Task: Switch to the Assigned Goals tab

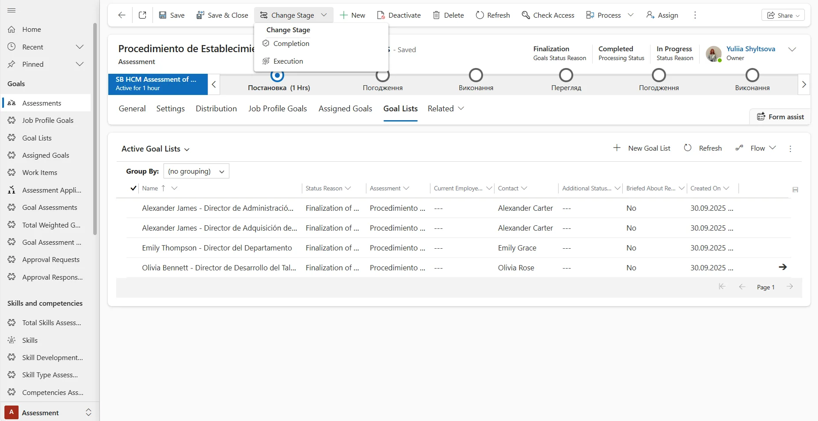Action: coord(345,109)
